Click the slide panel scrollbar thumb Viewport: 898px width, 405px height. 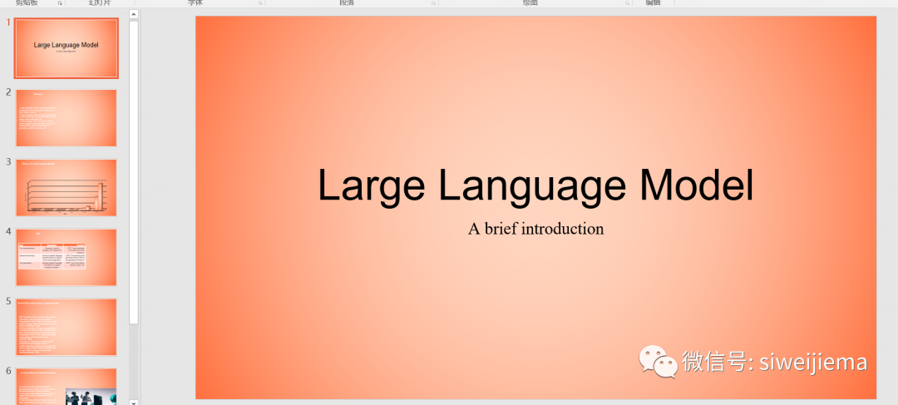[x=134, y=166]
